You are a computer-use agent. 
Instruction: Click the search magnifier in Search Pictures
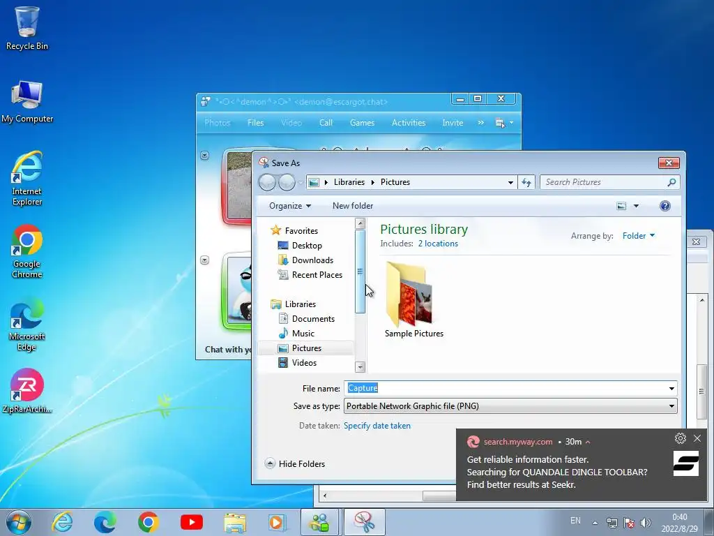pos(671,182)
